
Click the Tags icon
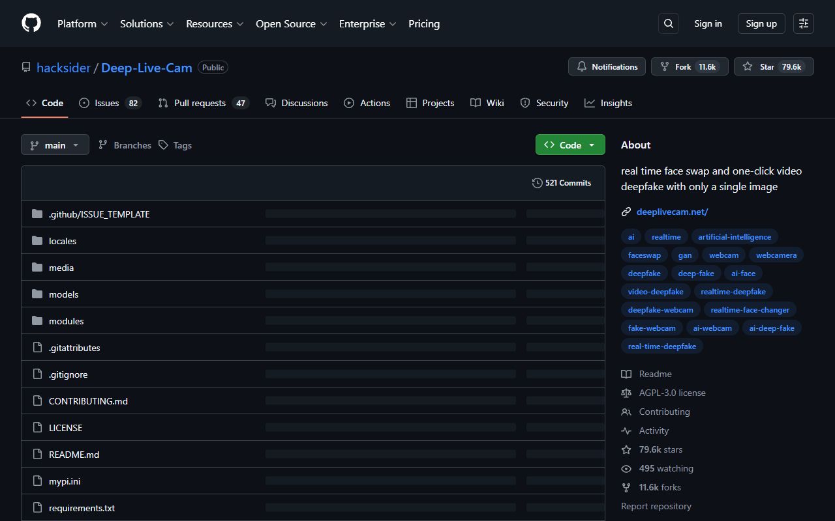pos(164,145)
